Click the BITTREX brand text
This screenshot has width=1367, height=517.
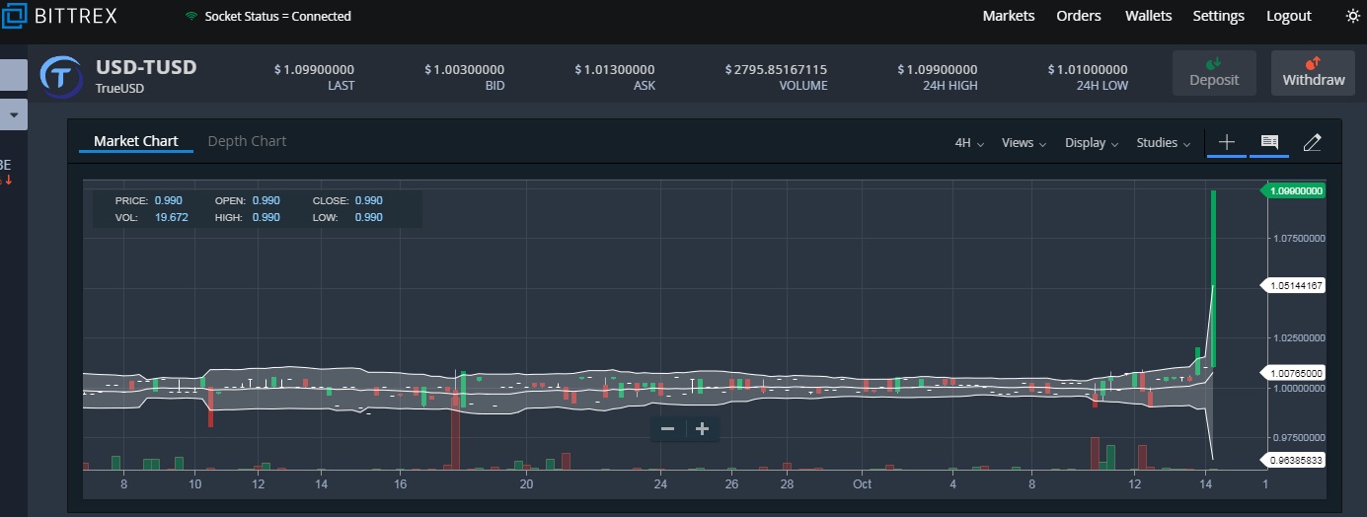[76, 16]
